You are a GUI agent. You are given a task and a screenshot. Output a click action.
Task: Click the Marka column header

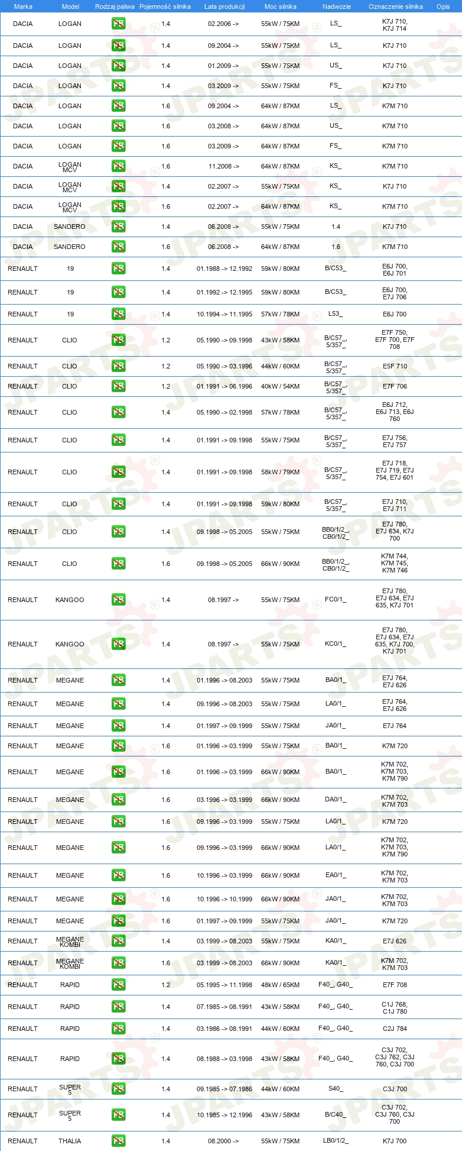pyautogui.click(x=23, y=7)
